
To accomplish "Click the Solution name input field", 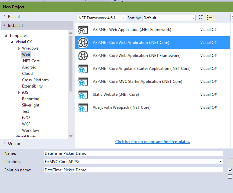I will pyautogui.click(x=133, y=170).
